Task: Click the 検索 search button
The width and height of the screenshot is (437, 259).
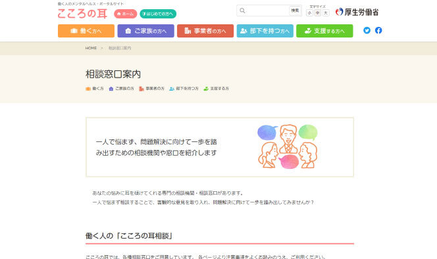Action: pos(295,11)
